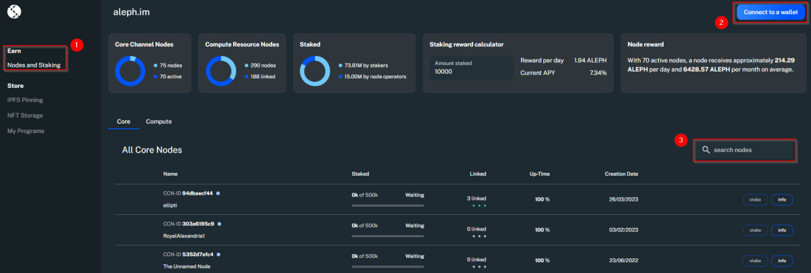This screenshot has width=811, height=273.
Task: Switch to the Compute tab
Action: [x=159, y=122]
